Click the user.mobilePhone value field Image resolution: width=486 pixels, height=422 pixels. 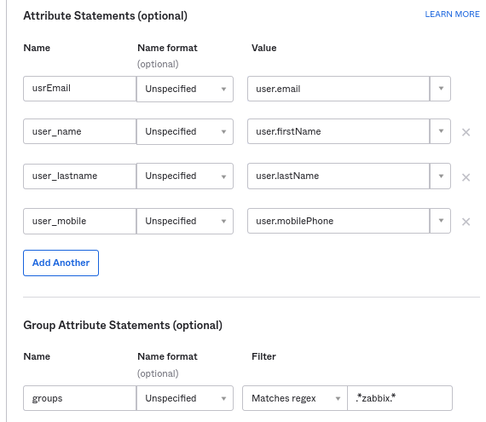point(338,221)
